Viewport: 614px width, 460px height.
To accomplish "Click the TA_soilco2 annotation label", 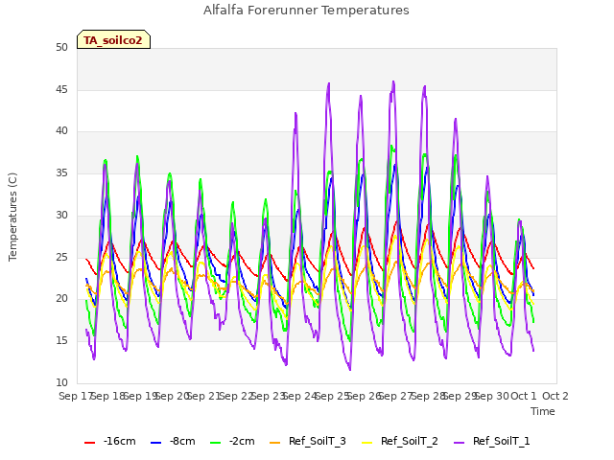I will (x=113, y=39).
